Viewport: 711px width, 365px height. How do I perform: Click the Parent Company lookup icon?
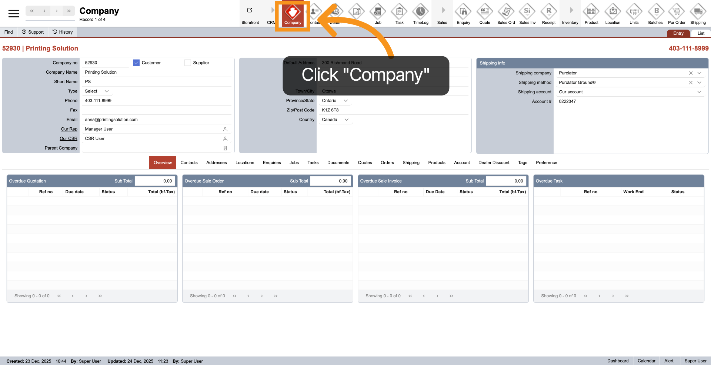tap(225, 148)
